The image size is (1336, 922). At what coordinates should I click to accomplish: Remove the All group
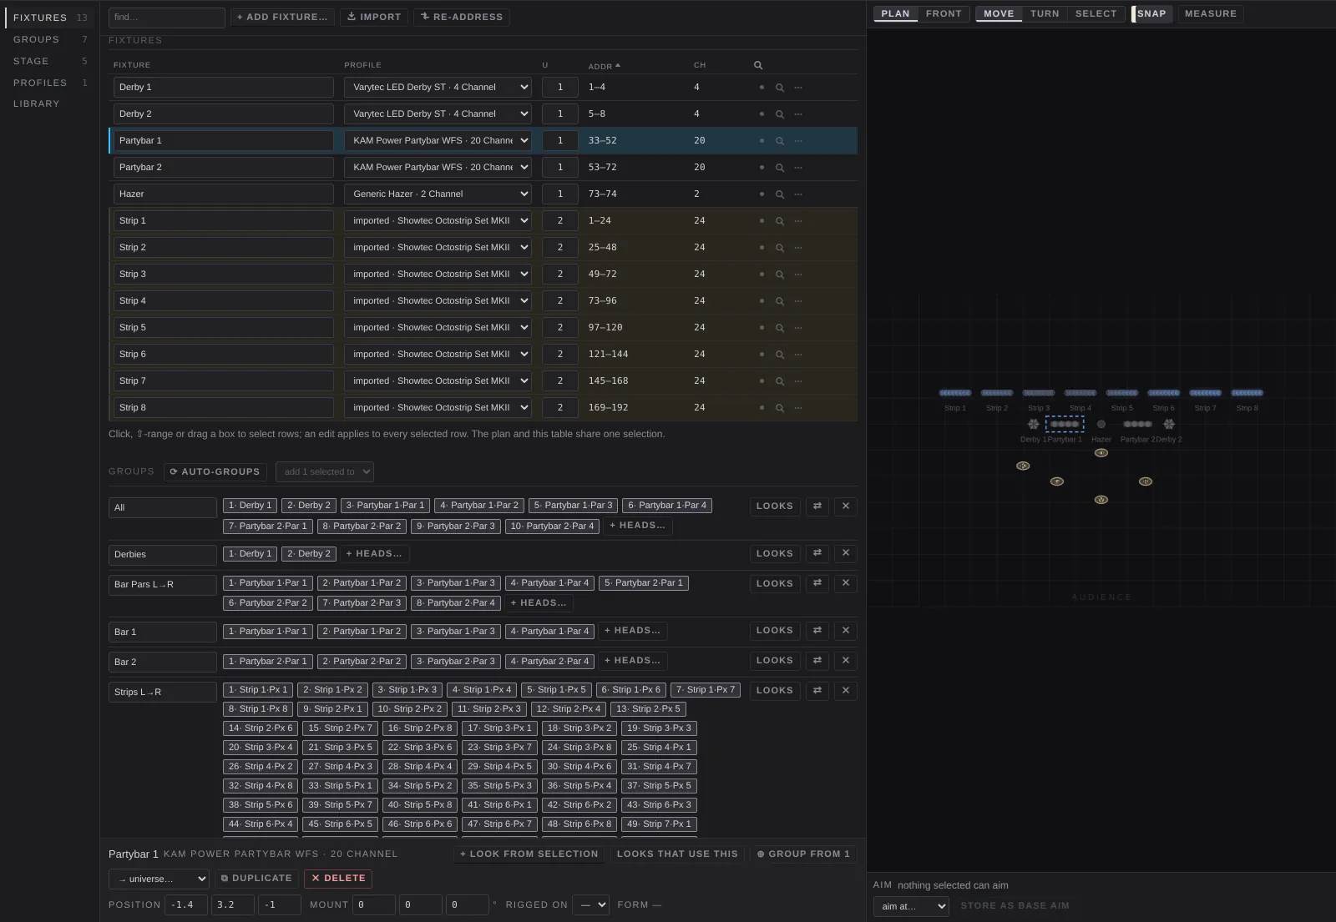point(846,506)
